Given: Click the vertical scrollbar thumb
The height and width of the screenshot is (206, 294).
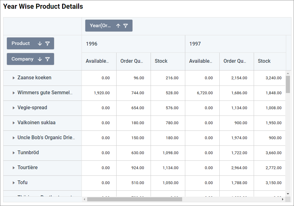Looking at the screenshot, I should point(288,84).
